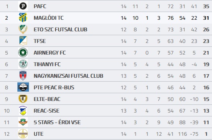Open the 5 STARS - ÉRDI VSE link
The width and height of the screenshot is (212, 140).
[57, 122]
